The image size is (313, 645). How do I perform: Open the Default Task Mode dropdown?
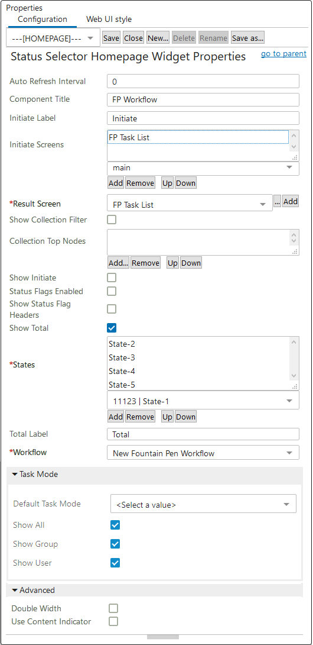[203, 504]
